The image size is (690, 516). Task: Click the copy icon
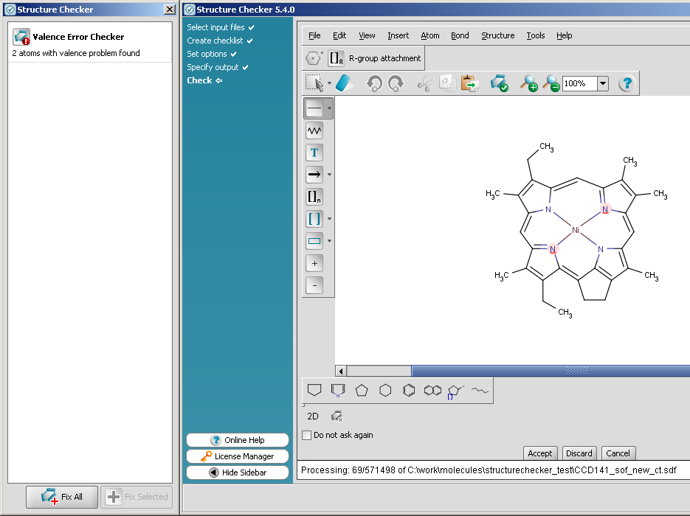[447, 83]
